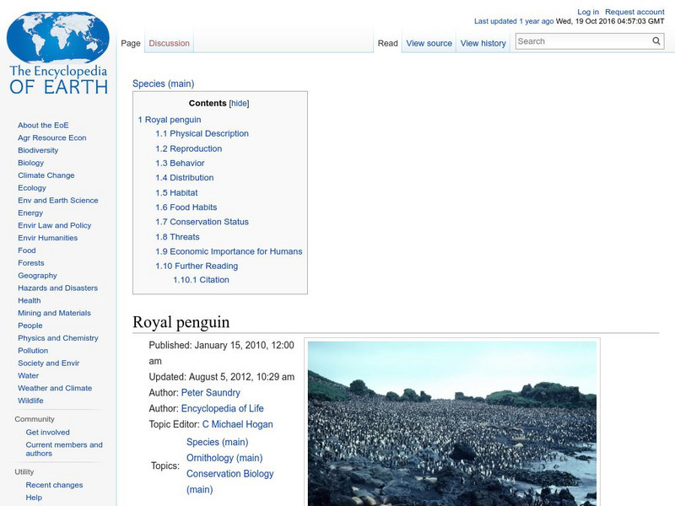Open author Encyclopedia of Life link
Viewport: 675px width, 506px height.
pos(222,408)
